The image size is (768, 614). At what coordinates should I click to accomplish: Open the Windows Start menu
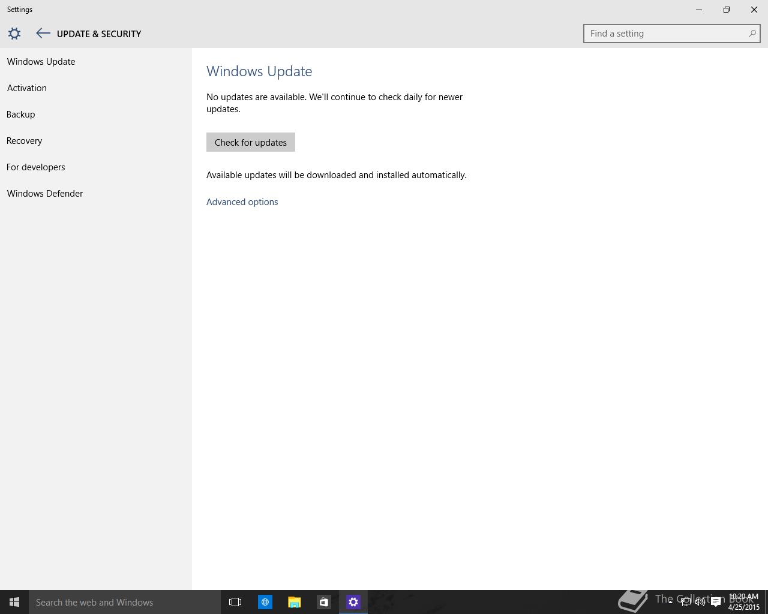point(14,602)
